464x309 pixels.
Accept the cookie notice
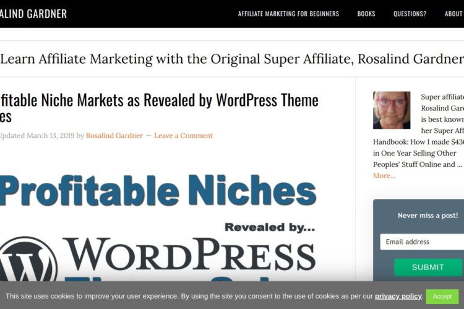point(442,296)
